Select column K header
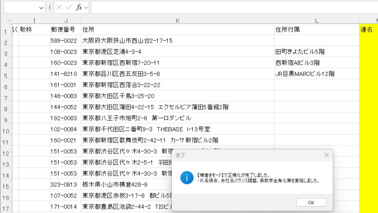This screenshot has width=378, height=213. [177, 20]
